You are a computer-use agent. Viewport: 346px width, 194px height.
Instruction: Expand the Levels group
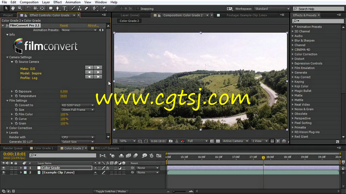(x=7, y=133)
